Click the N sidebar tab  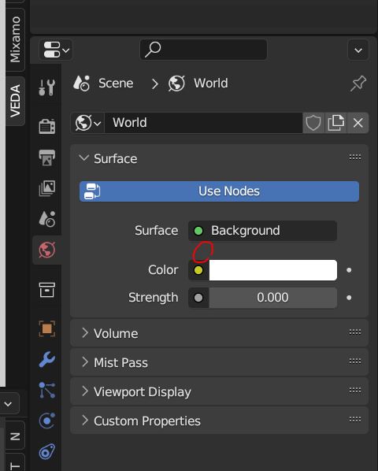(x=15, y=436)
